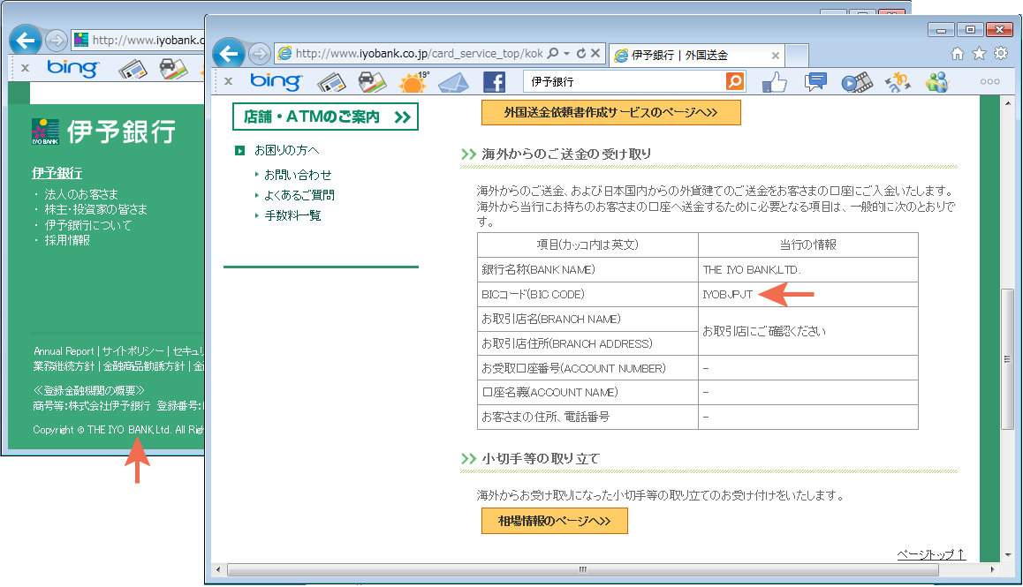This screenshot has height=587, width=1023.
Task: Open the Home icon in front window
Action: click(x=957, y=54)
